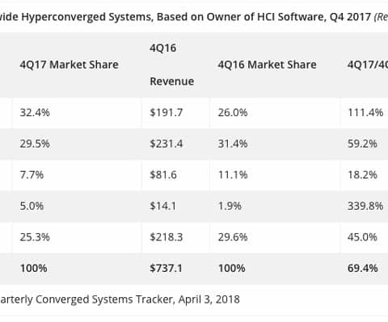This screenshot has width=388, height=322.
Task: Select the $218.3 revenue cell
Action: (x=167, y=237)
